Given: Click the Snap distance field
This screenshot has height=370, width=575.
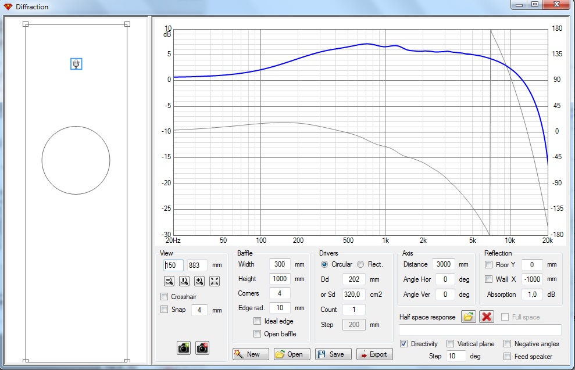Looking at the screenshot, I should coord(199,310).
